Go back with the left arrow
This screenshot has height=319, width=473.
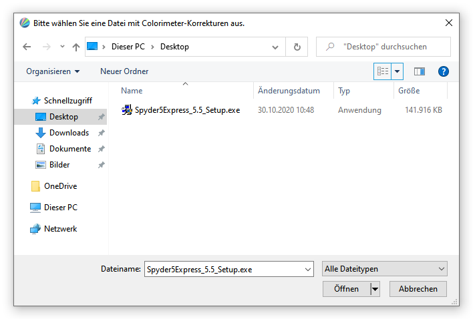tap(27, 47)
